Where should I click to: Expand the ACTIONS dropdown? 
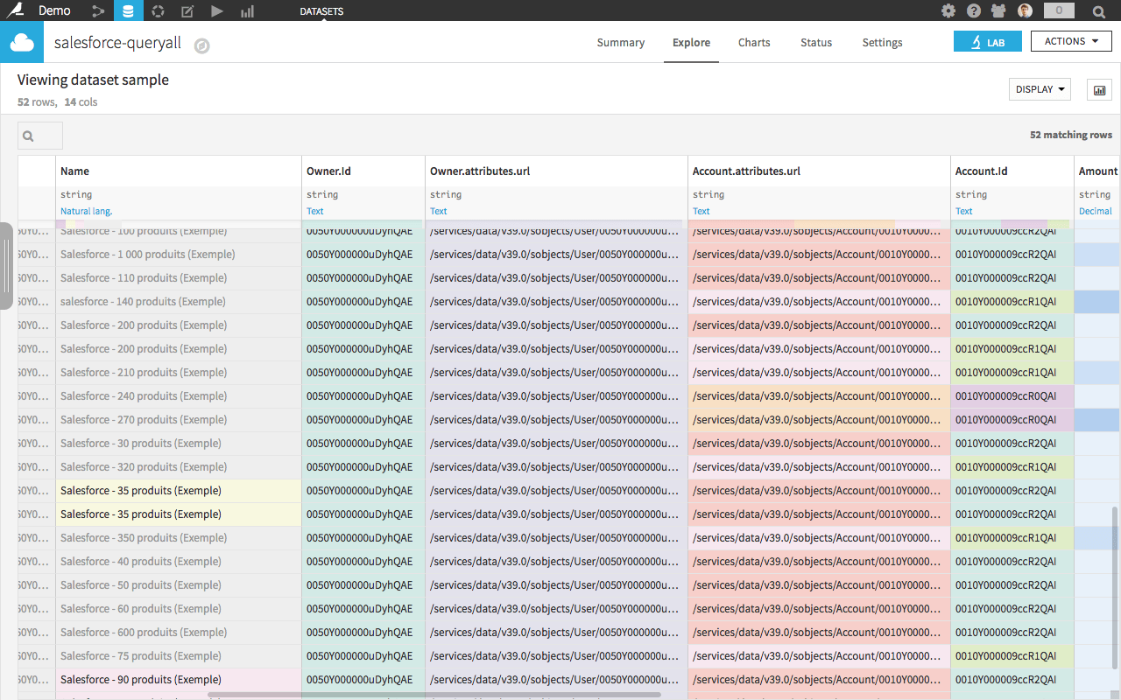(1071, 41)
